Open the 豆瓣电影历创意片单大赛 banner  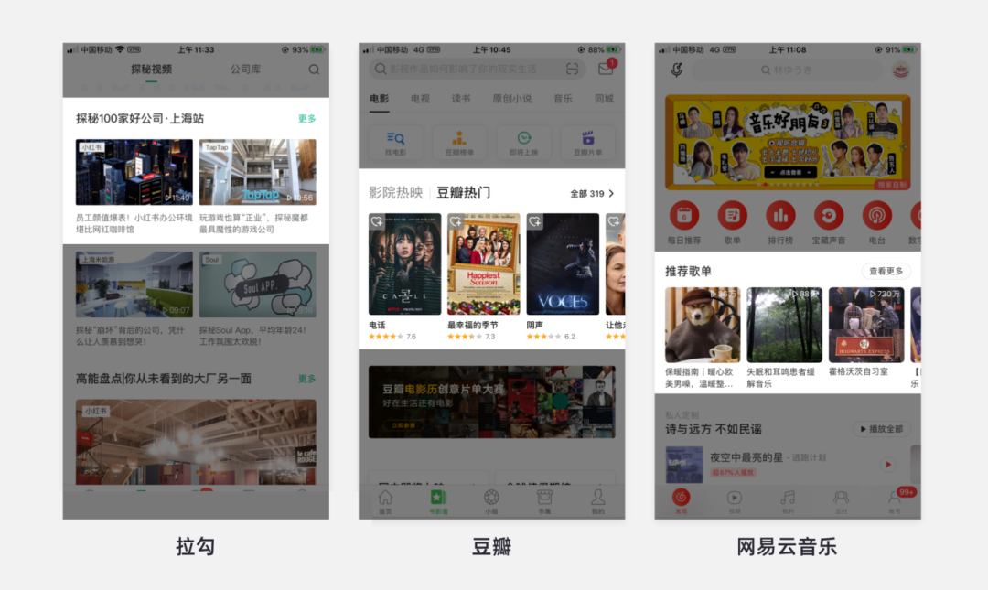coord(492,402)
